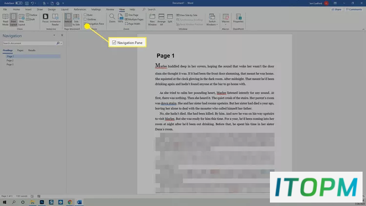The image size is (366, 206).
Task: Open the References ribbon tab
Action: pos(80,10)
